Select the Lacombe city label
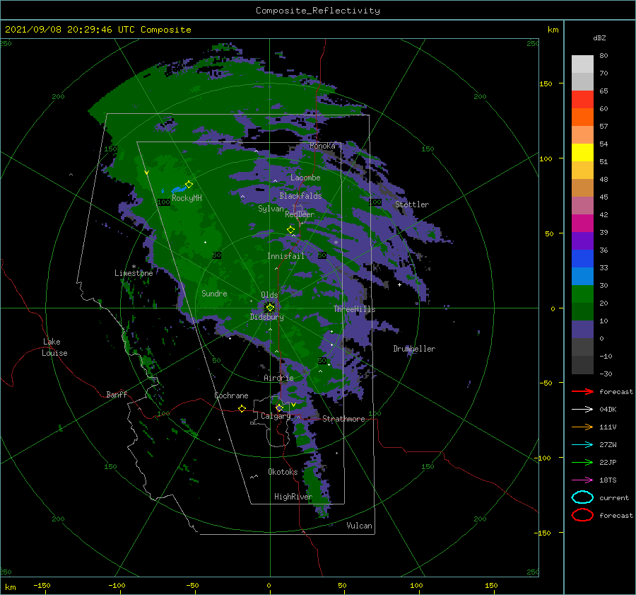This screenshot has height=595, width=636. 305,178
